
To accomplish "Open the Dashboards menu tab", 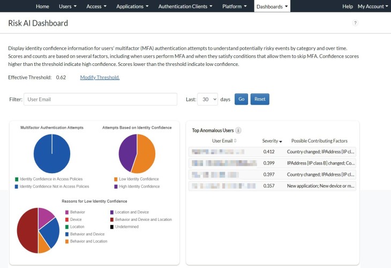I will pos(272,6).
